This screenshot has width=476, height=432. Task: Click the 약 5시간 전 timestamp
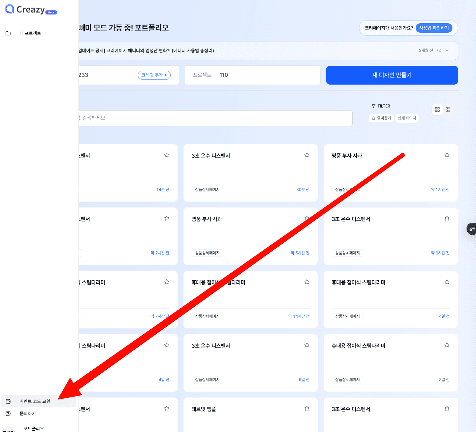click(x=300, y=253)
